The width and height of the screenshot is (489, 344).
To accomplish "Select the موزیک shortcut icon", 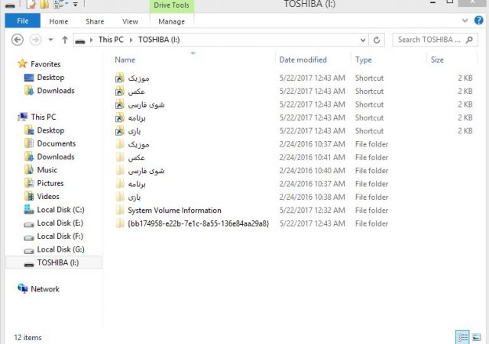I will [x=120, y=78].
